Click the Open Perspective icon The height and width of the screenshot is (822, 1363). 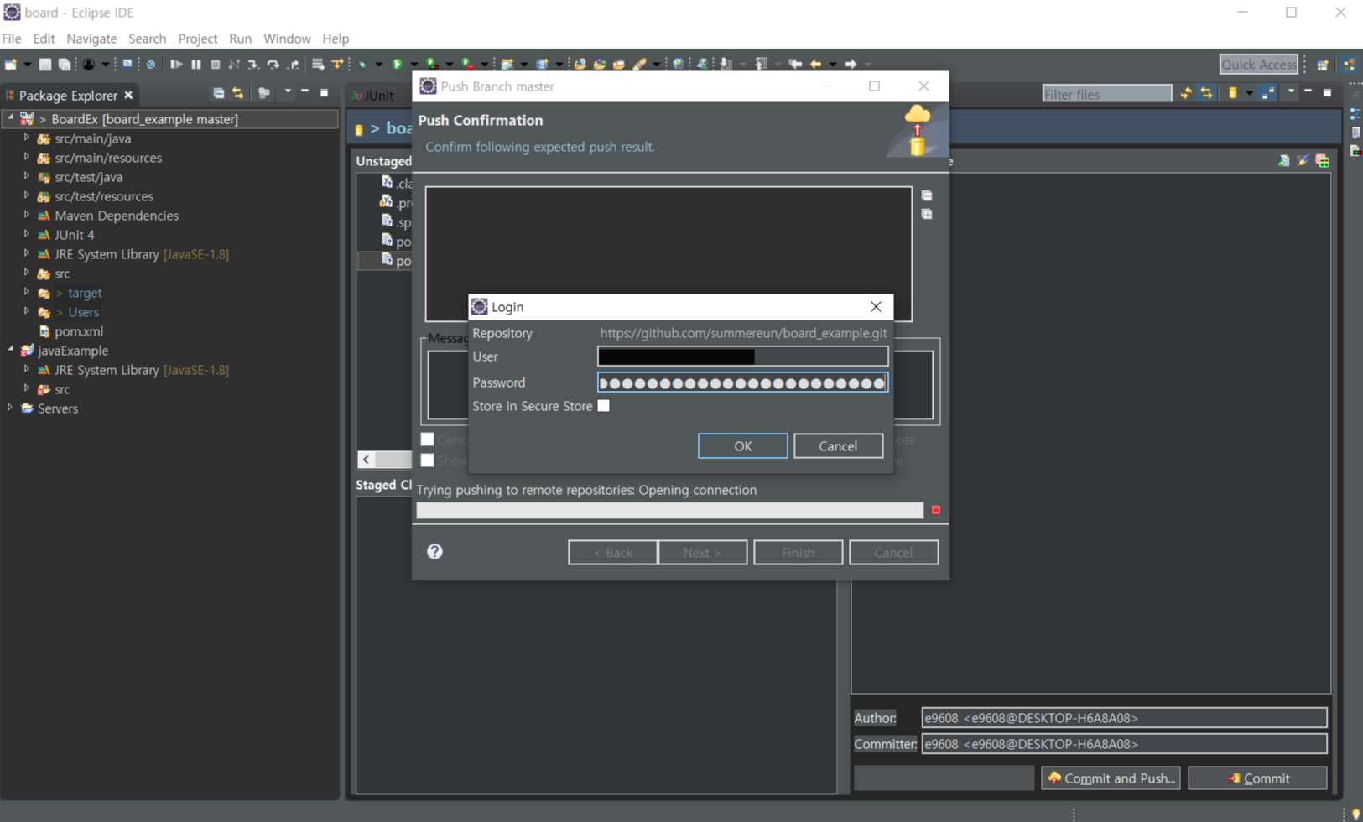tap(1323, 65)
